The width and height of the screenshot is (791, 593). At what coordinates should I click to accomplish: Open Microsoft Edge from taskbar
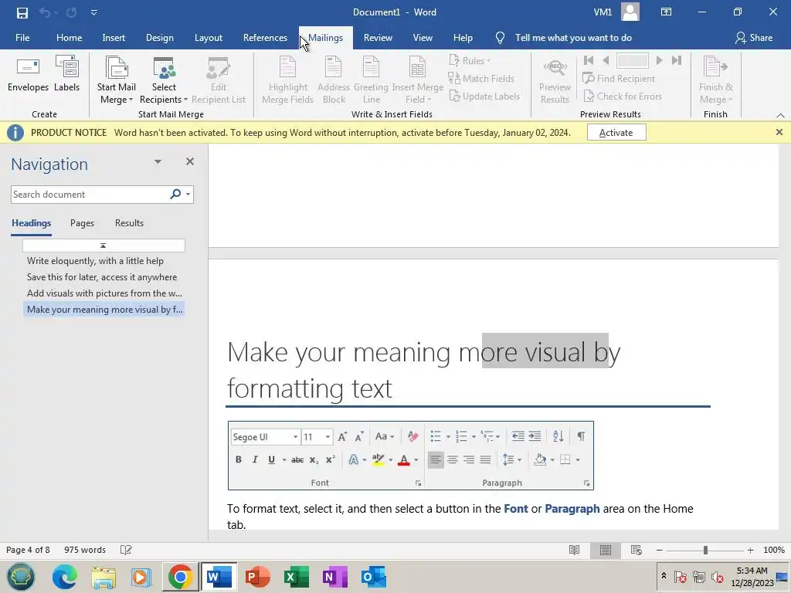coord(65,577)
